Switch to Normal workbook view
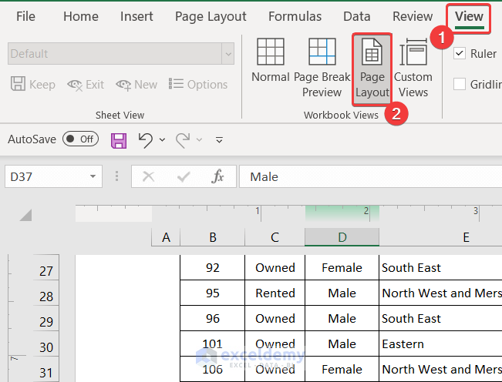Viewport: 502px width, 382px height. coord(271,61)
